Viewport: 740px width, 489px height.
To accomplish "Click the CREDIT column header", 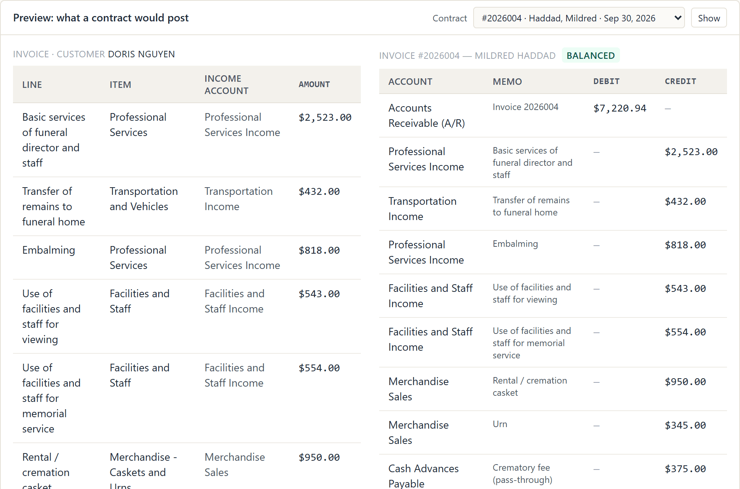I will click(680, 81).
